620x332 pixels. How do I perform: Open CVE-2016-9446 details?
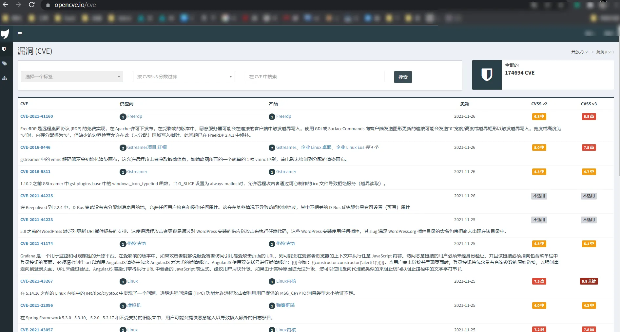[35, 148]
